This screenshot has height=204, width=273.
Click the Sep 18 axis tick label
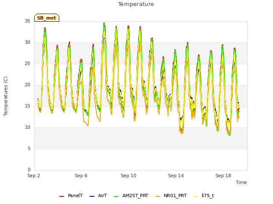click(223, 176)
